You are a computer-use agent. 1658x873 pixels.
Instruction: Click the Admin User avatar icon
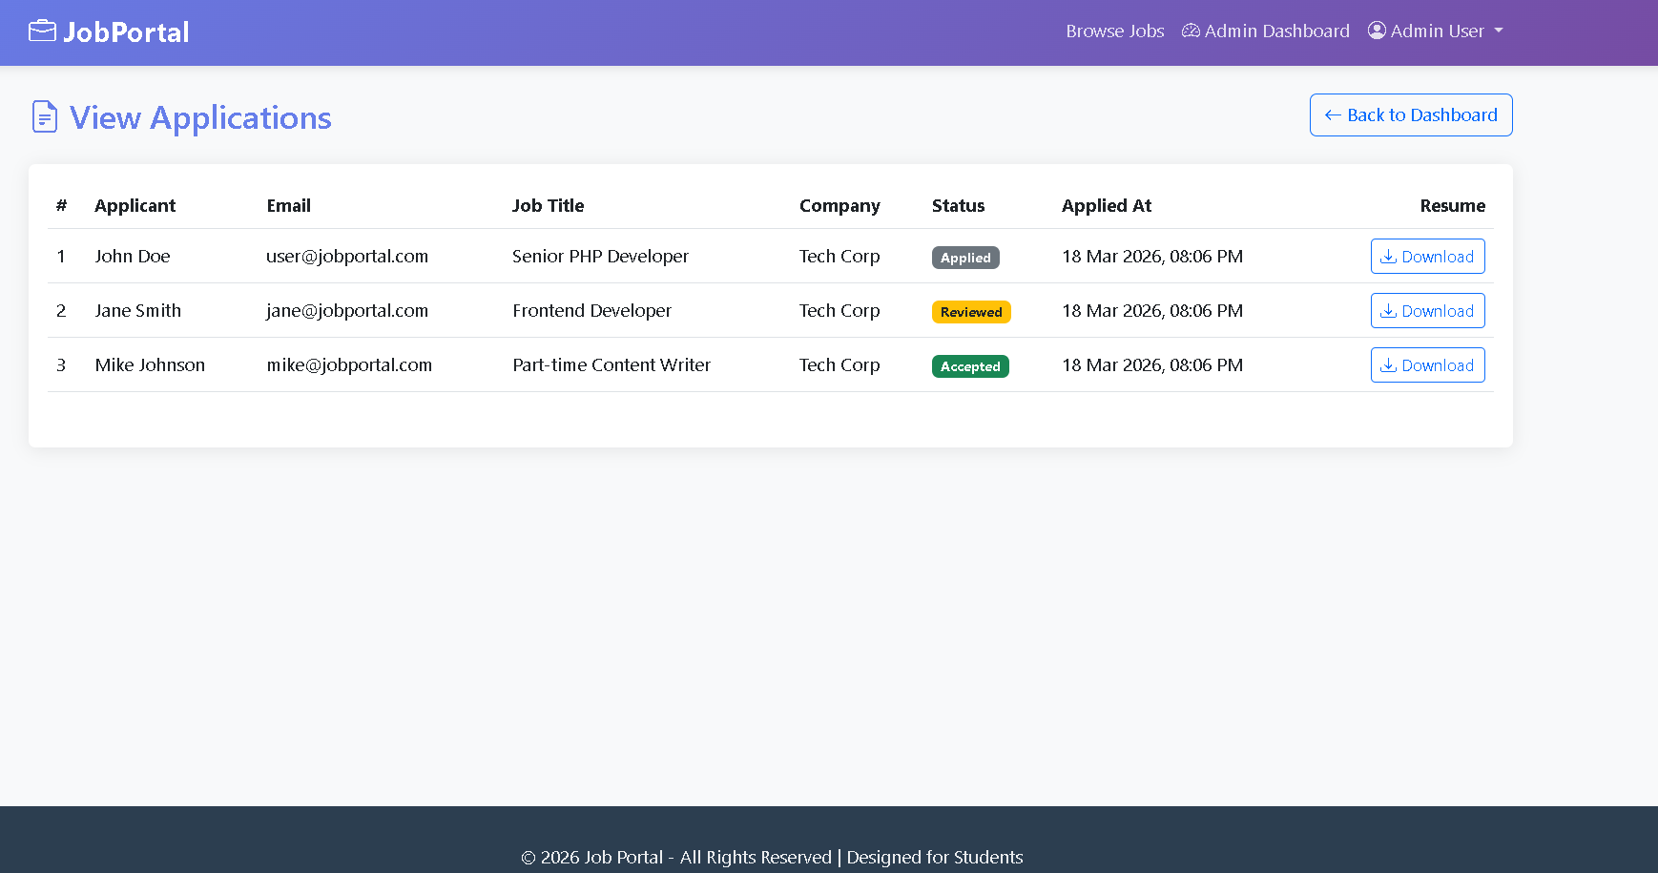1377,31
